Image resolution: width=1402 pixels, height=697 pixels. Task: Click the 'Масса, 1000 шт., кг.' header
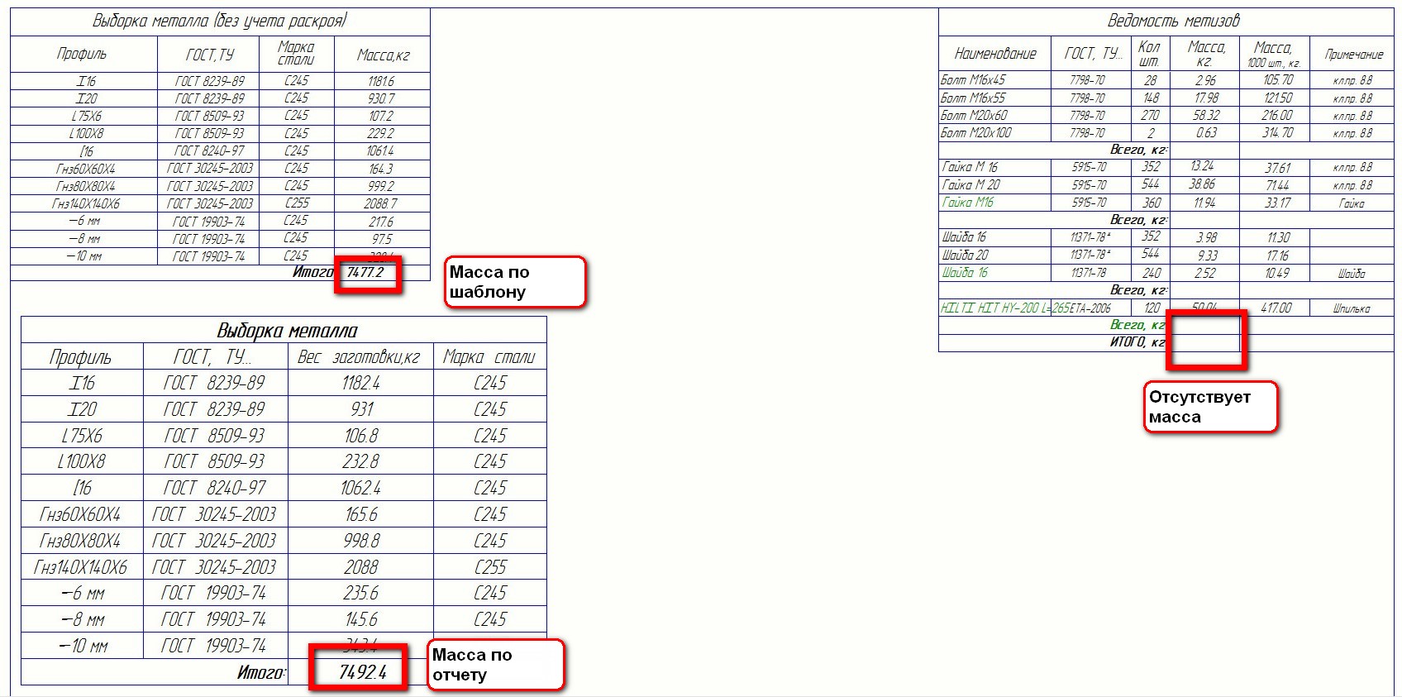(1273, 55)
